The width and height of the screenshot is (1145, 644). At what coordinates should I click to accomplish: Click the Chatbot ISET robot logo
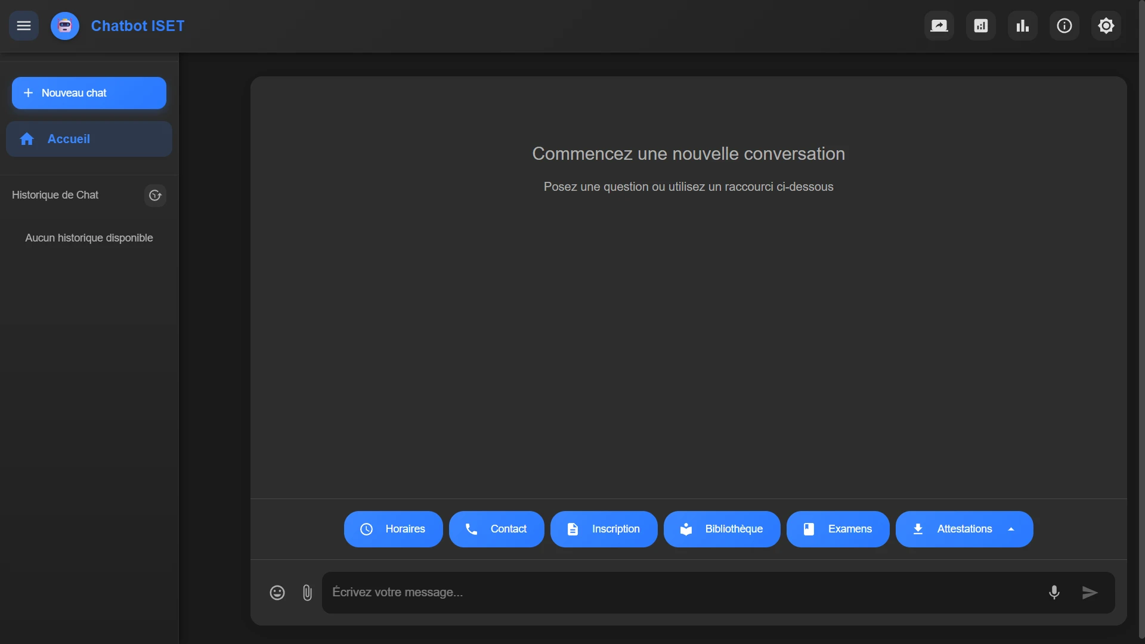tap(64, 26)
